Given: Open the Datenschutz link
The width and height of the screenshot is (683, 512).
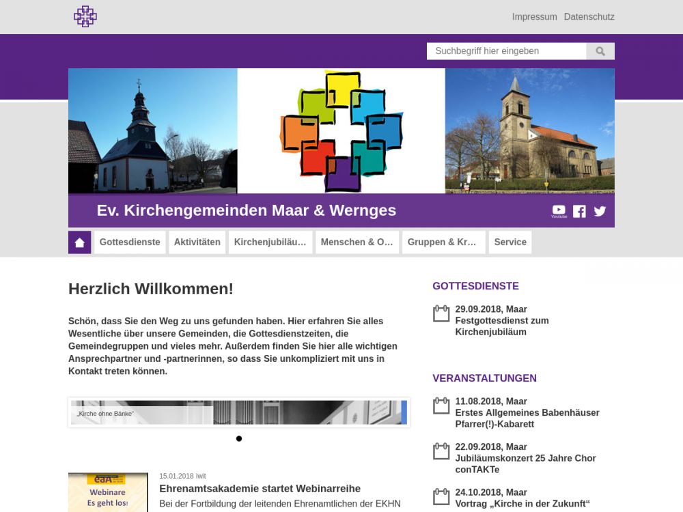Looking at the screenshot, I should click(589, 17).
